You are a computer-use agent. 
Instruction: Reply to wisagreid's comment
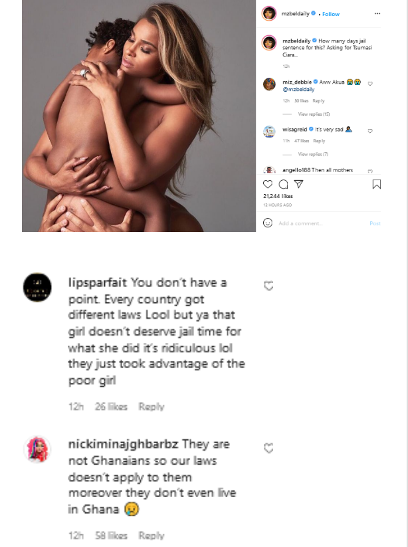click(x=319, y=141)
